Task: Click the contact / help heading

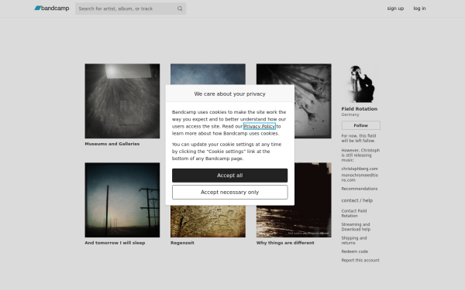Action: tap(356, 200)
